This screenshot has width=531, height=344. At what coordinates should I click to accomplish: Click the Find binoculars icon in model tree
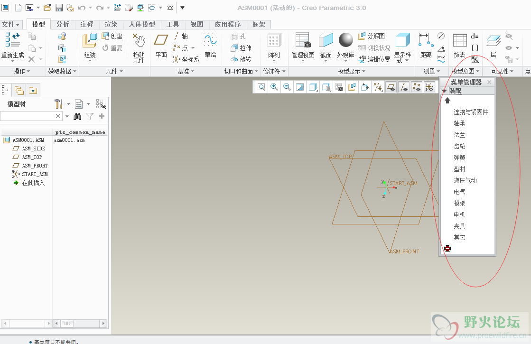77,116
